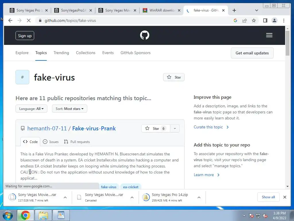Viewport: 294px width, 221px height.
Task: Star the fake-virus topic
Action: [x=174, y=77]
